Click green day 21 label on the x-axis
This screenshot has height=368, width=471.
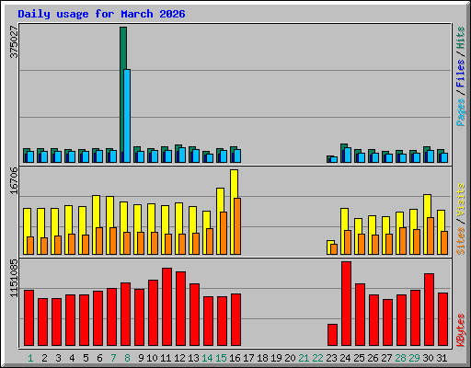coord(304,358)
